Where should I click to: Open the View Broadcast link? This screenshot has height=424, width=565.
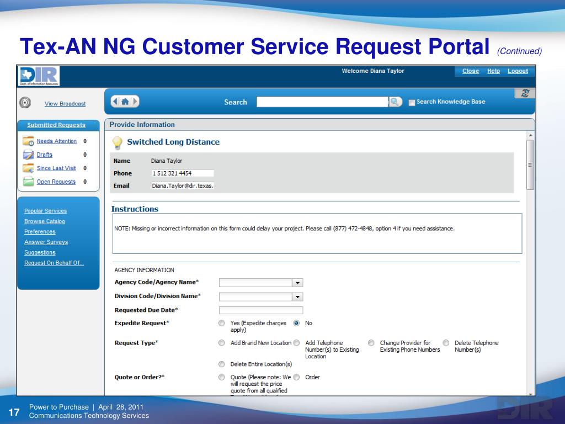pos(65,104)
